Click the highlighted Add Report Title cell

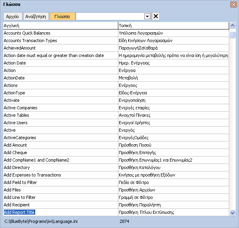pos(60,212)
